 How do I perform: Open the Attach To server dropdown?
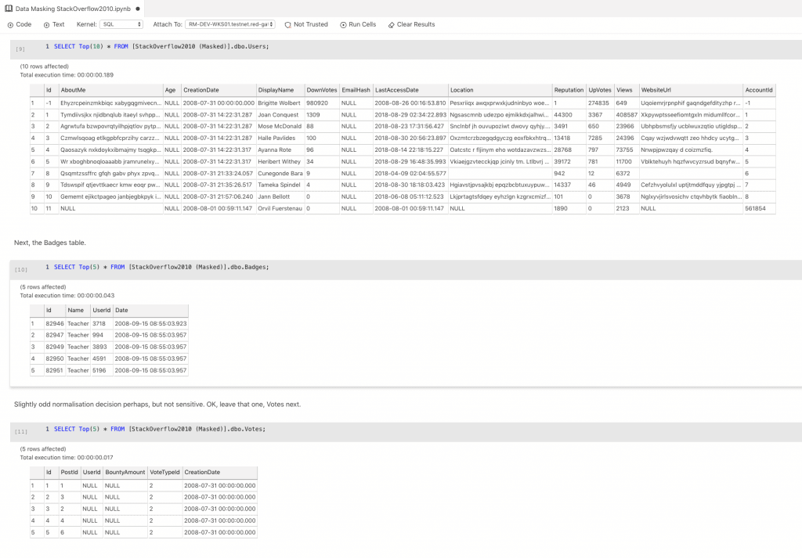pyautogui.click(x=230, y=24)
